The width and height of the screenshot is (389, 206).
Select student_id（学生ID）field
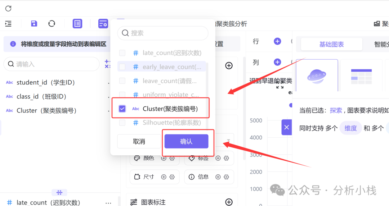pos(46,82)
